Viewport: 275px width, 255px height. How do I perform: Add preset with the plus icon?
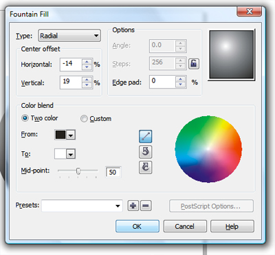[133, 206]
